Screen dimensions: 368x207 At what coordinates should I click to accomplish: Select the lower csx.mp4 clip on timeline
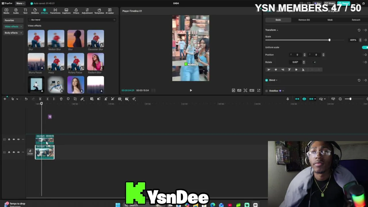(45, 152)
